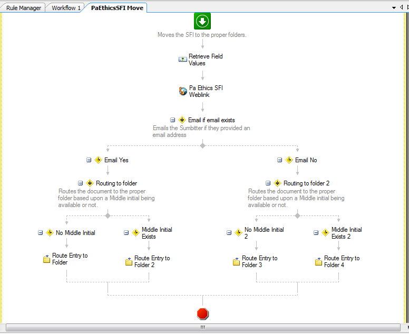The height and width of the screenshot is (334, 409).
Task: Click the 'Moves the SFI to the proper folders.' description
Action: [202, 35]
